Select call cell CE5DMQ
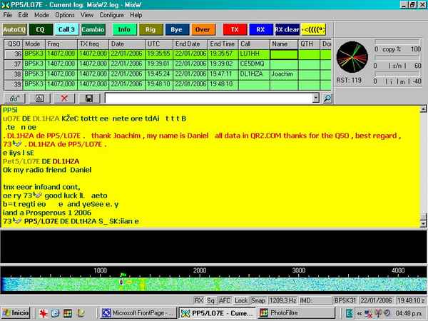Image resolution: width=428 pixels, height=321 pixels. (254, 64)
